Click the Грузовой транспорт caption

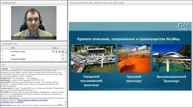[134, 79]
